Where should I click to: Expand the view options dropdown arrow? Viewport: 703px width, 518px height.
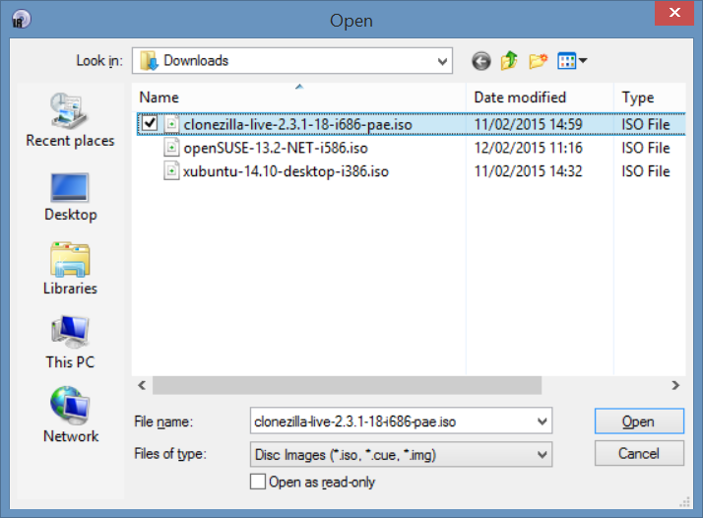coord(583,60)
